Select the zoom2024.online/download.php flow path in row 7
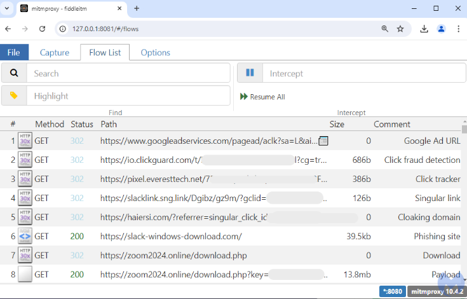This screenshot has width=467, height=299. [x=173, y=255]
